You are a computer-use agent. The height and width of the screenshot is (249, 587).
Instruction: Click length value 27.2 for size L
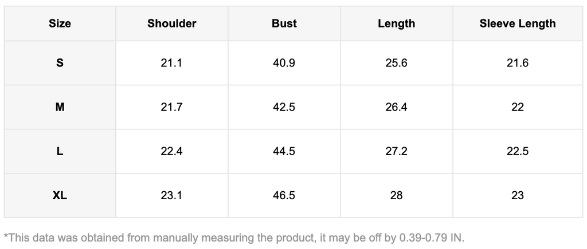pos(396,151)
